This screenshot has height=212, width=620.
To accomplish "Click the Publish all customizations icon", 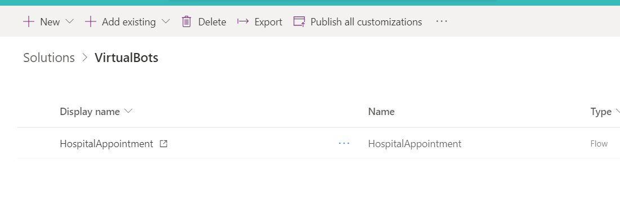I will tap(300, 22).
